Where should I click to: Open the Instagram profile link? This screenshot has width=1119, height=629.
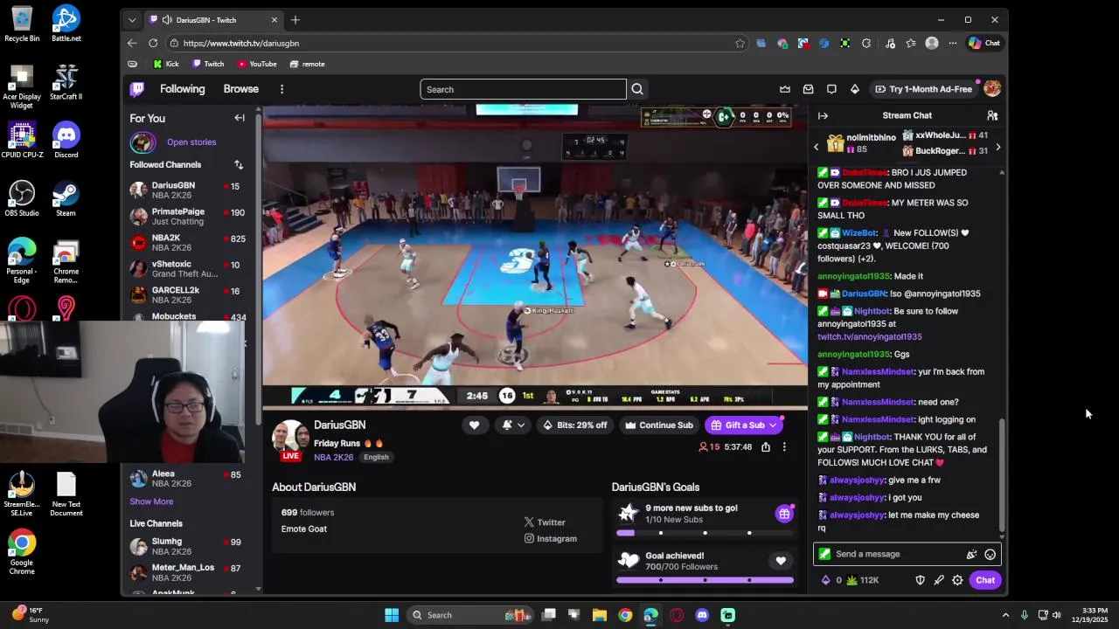550,539
